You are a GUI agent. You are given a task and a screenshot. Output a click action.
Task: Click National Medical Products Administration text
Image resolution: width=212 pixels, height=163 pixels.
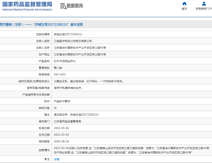point(27,10)
